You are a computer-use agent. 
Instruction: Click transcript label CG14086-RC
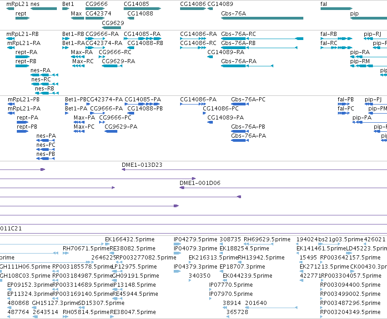coord(198,43)
